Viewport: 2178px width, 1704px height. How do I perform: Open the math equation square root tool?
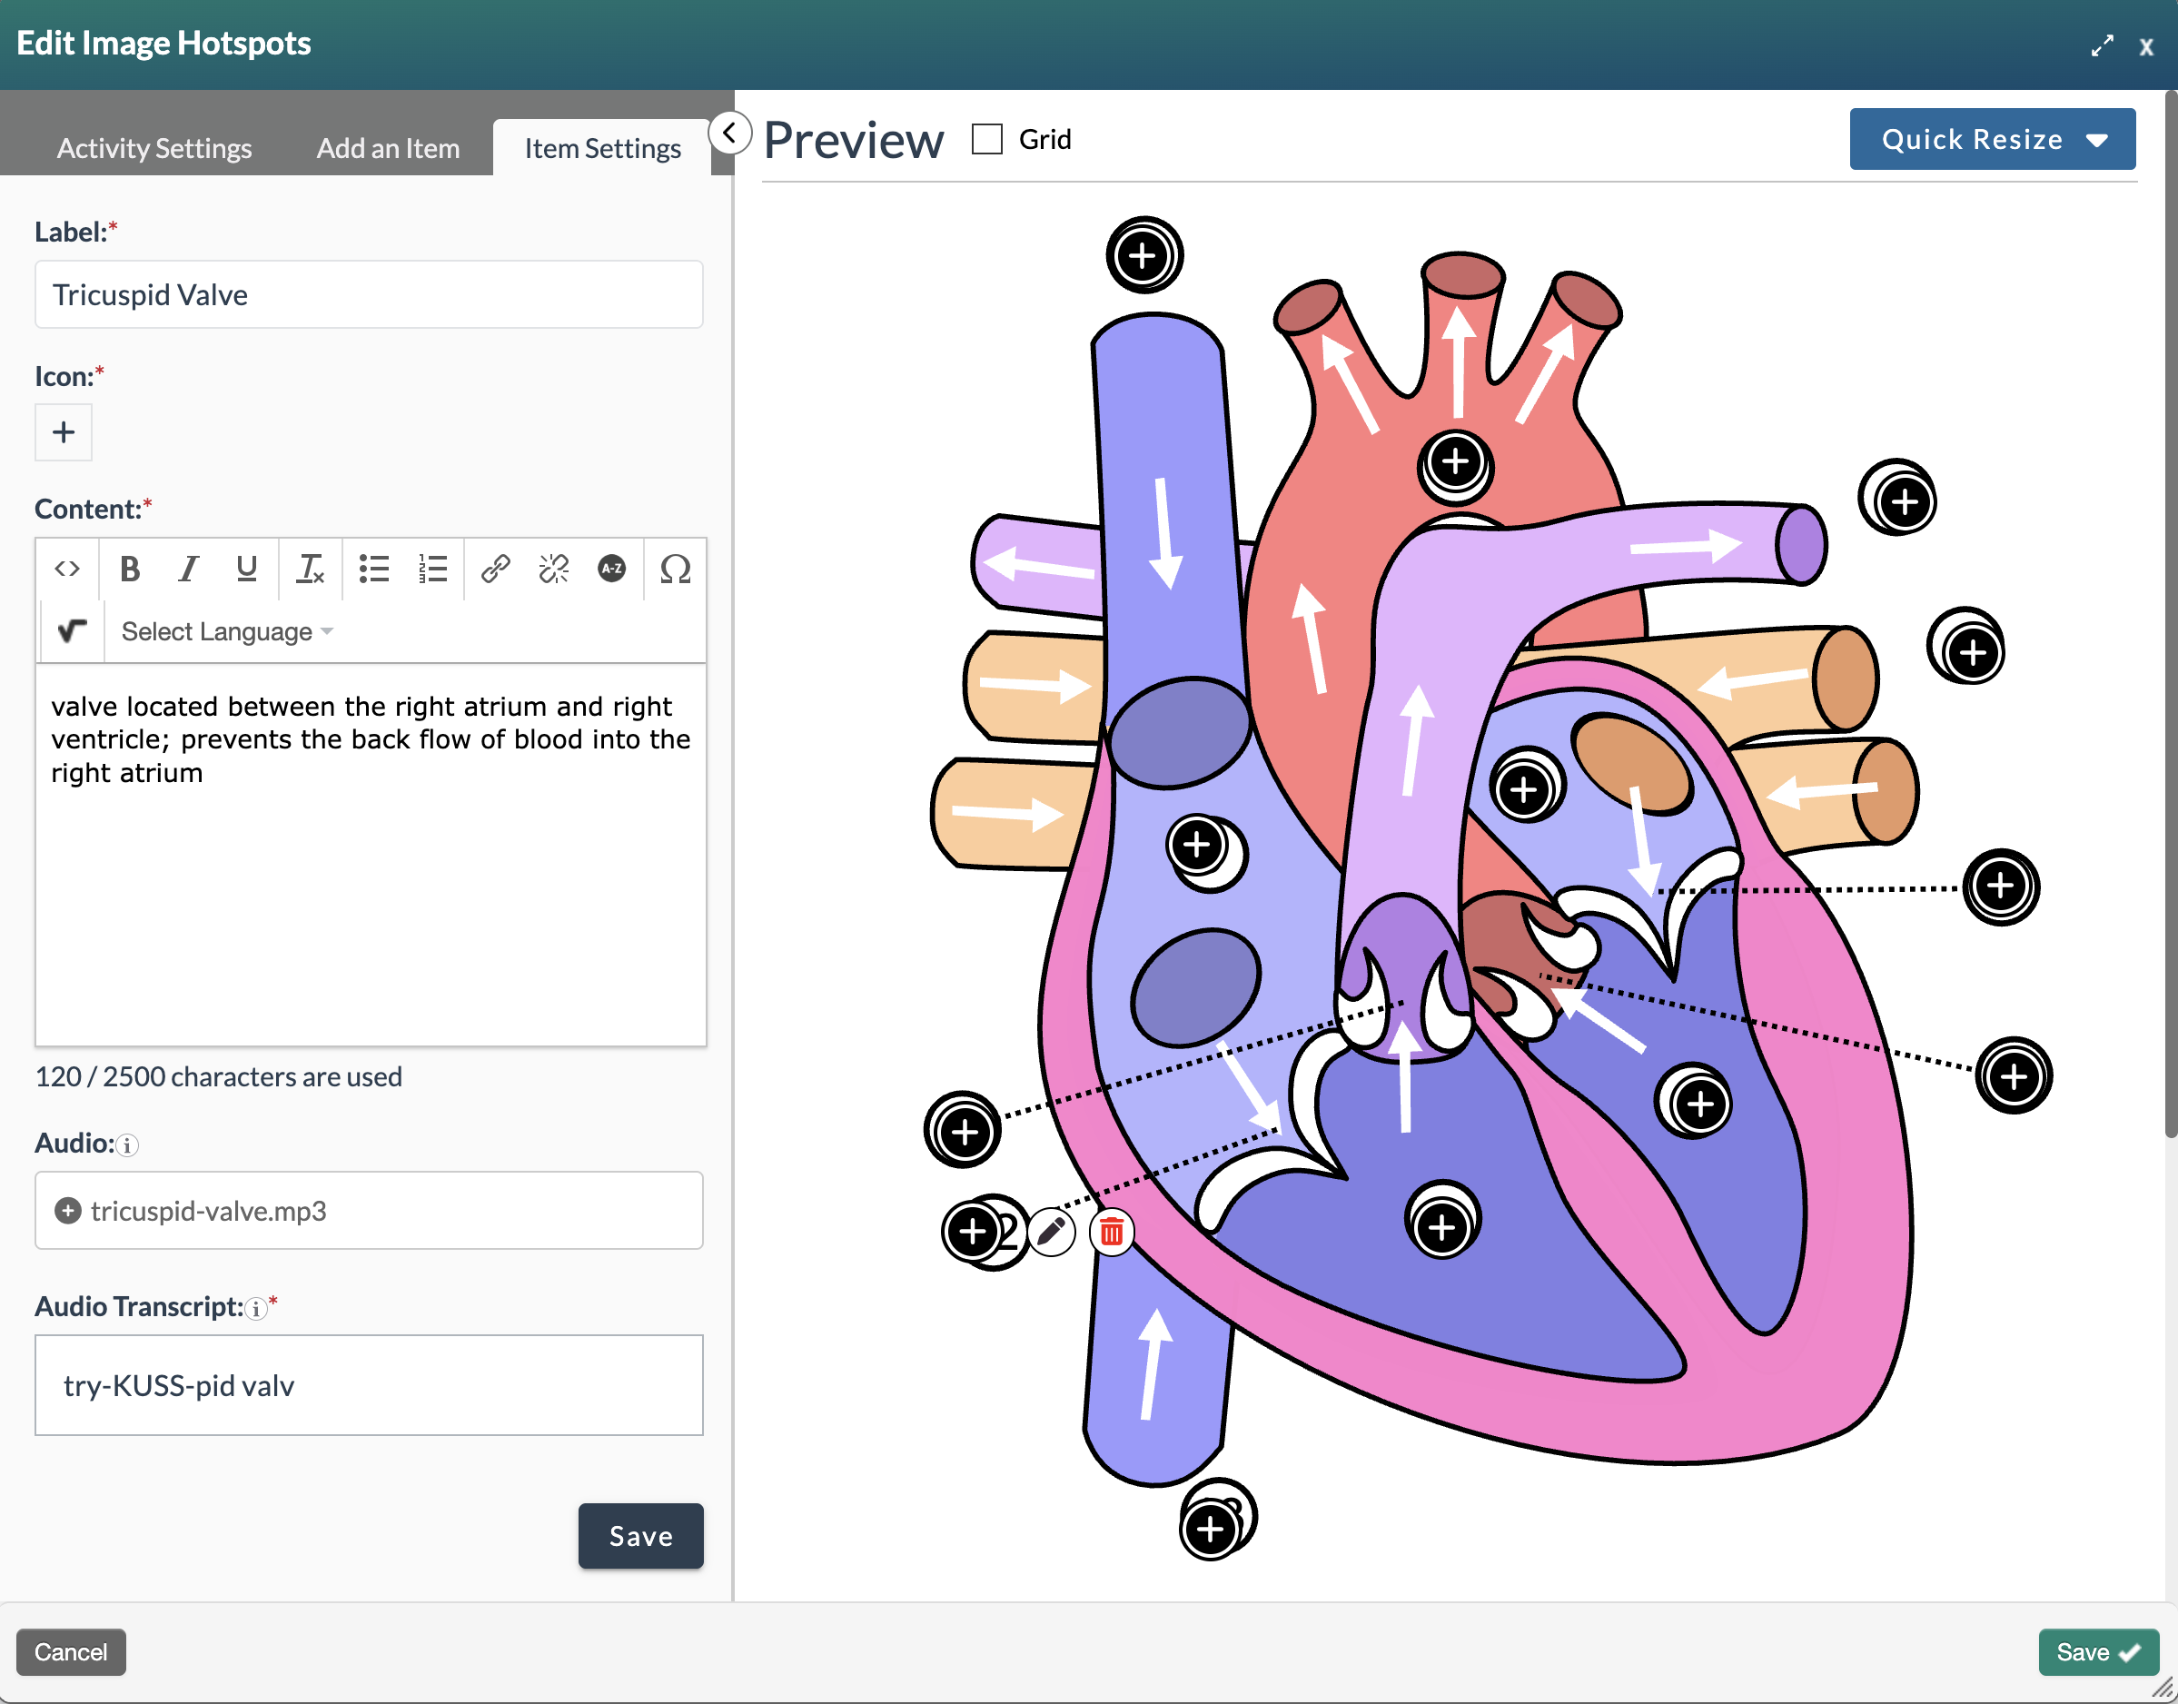[x=72, y=630]
